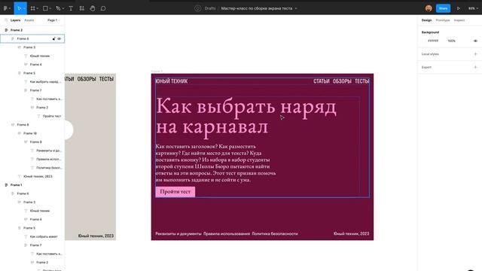This screenshot has height=271, width=482.
Task: Select the Frame tool
Action: pos(32,8)
